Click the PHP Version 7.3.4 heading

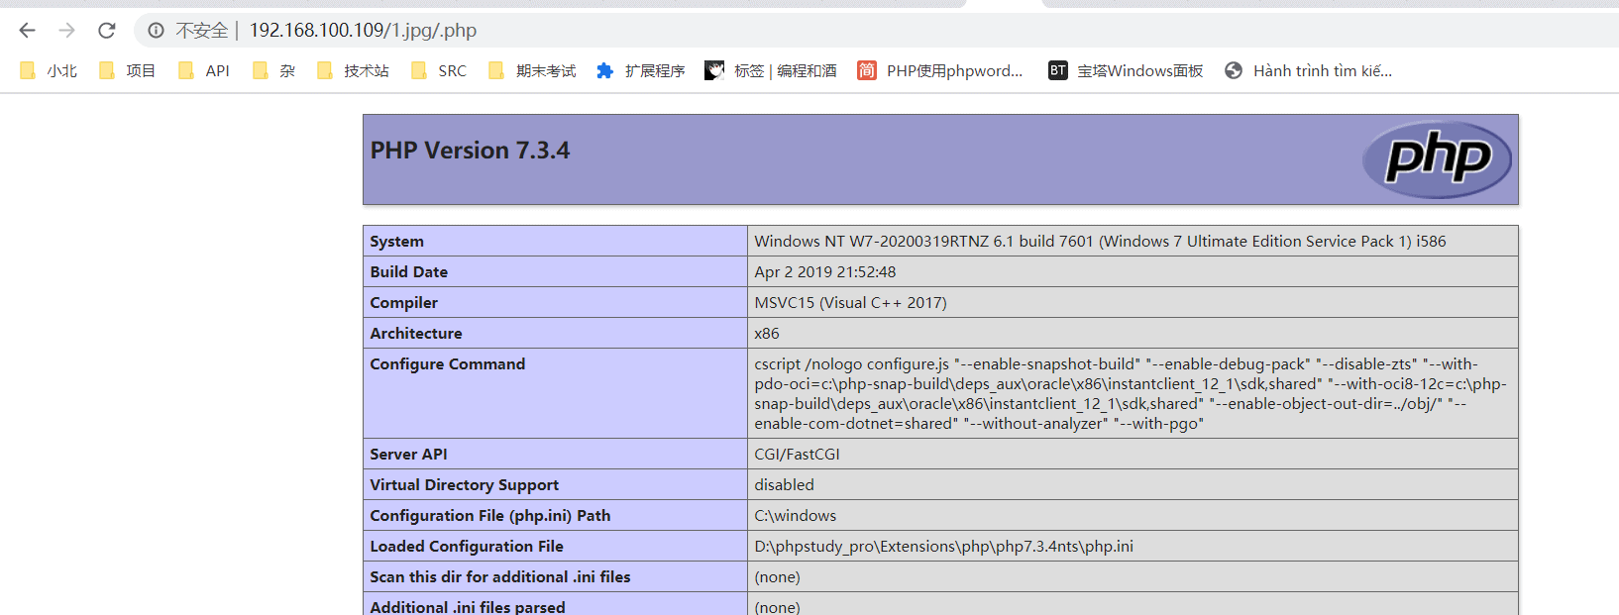pyautogui.click(x=470, y=151)
